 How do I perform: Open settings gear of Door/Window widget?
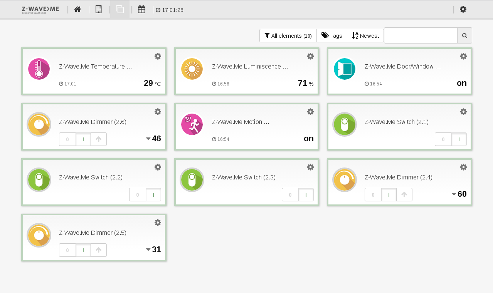(463, 56)
